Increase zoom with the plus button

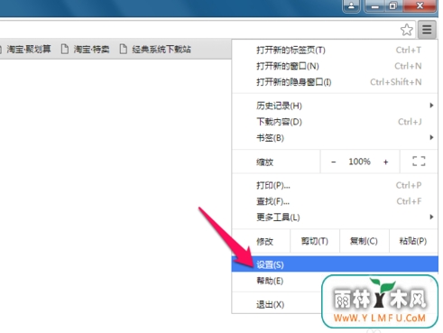[386, 162]
